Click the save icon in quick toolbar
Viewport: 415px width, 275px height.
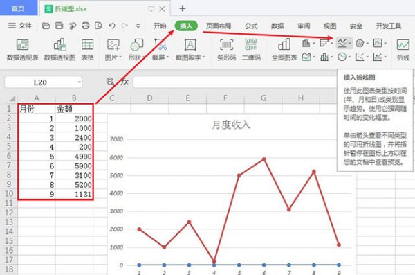tap(59, 26)
